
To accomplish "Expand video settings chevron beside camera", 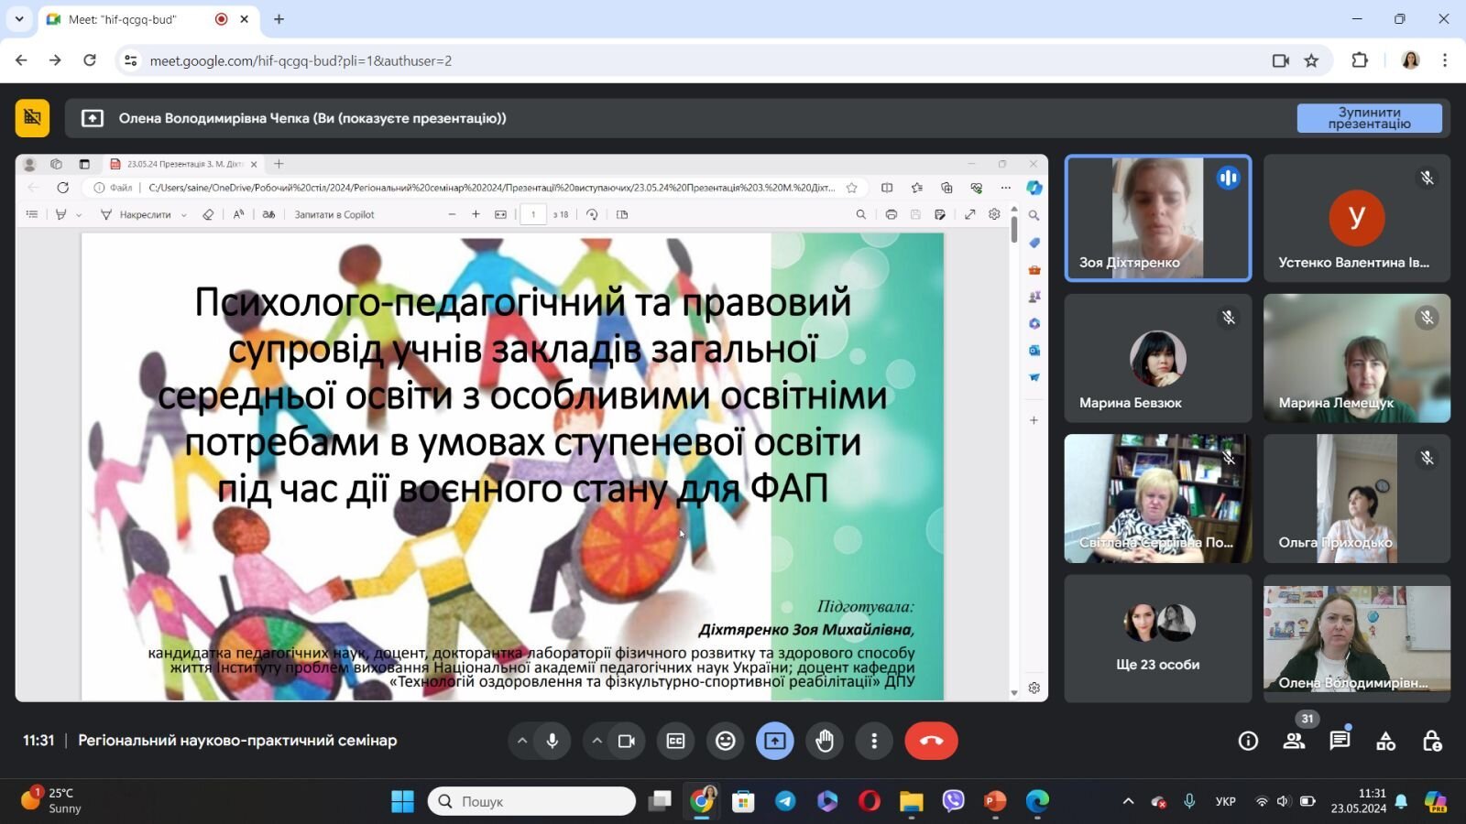I will pos(596,741).
